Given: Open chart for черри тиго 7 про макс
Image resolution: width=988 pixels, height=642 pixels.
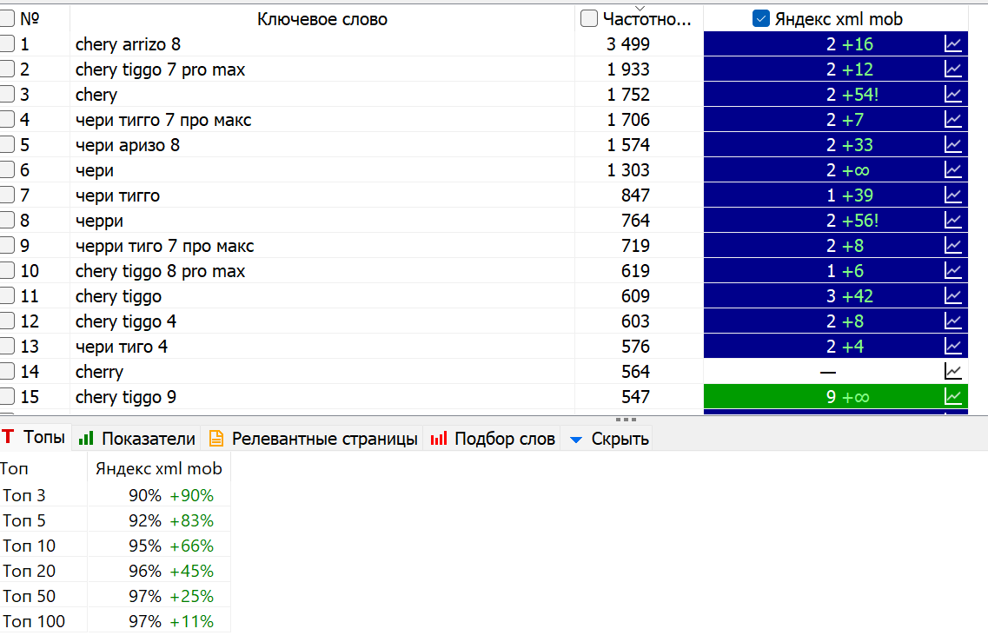Looking at the screenshot, I should coord(952,246).
